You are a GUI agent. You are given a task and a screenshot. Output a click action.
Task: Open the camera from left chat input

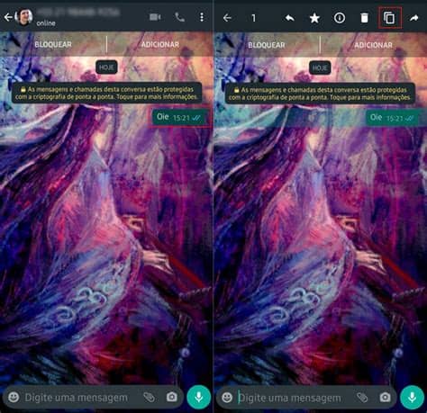pyautogui.click(x=172, y=398)
